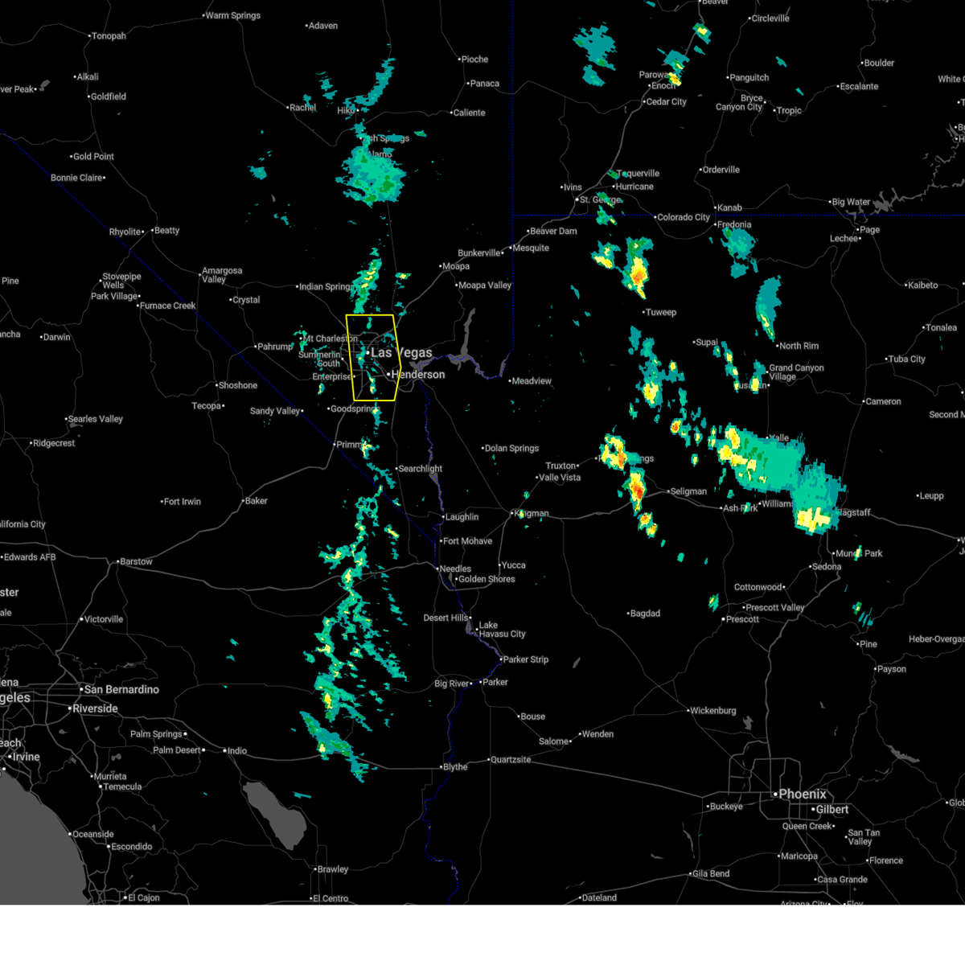
Task: Click the Colorado City label
Action: [x=684, y=217]
